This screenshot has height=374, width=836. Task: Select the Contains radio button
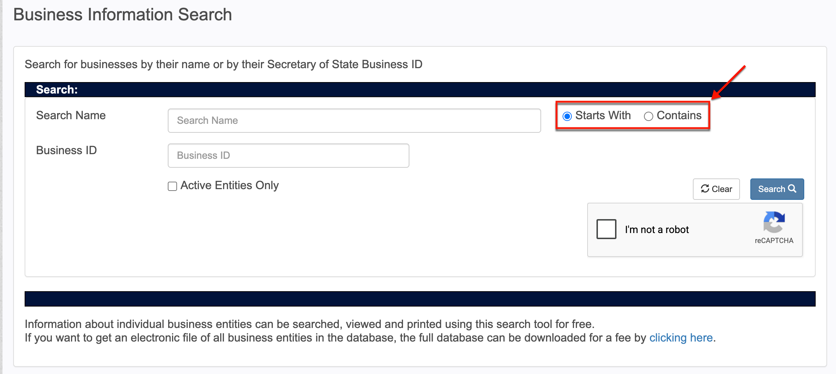[x=648, y=116]
